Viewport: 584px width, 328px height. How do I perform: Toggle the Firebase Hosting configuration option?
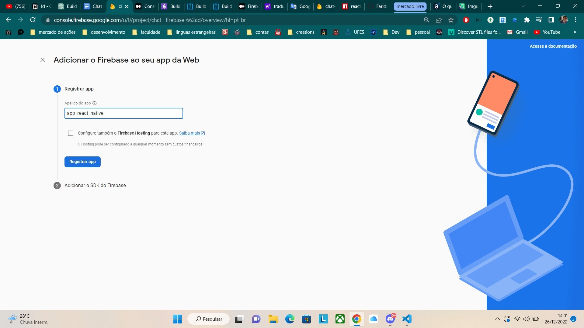(x=71, y=133)
